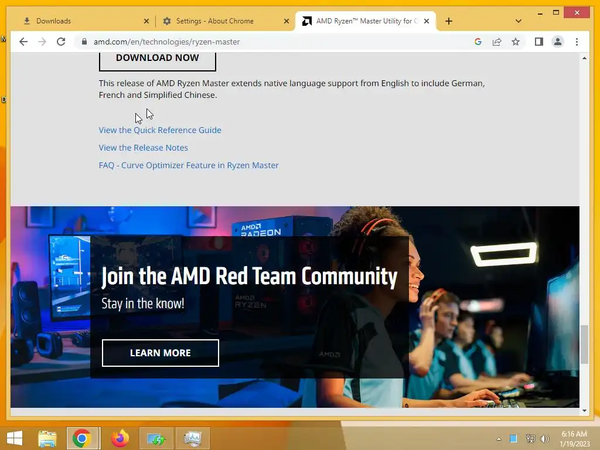Launch Firefox from the taskbar

pos(120,438)
